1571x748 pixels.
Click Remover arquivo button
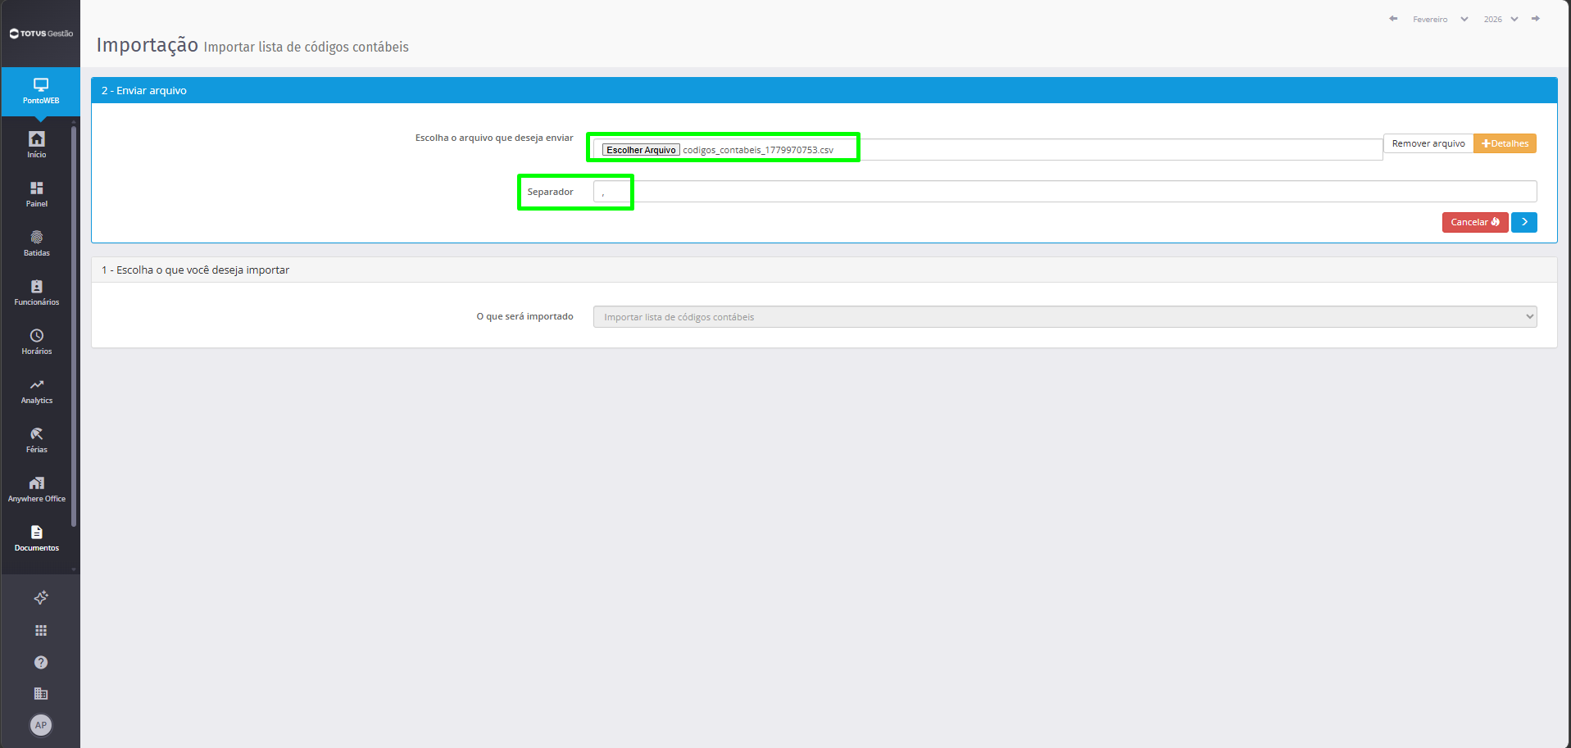click(x=1428, y=143)
